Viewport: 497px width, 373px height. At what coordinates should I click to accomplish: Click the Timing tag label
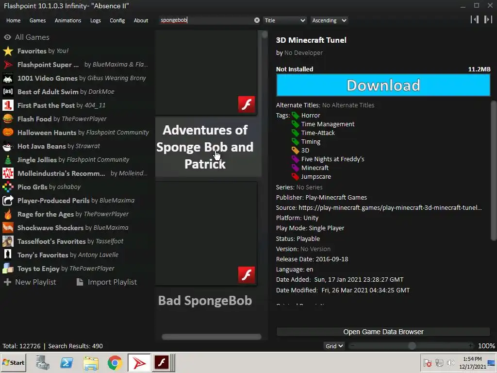click(311, 141)
